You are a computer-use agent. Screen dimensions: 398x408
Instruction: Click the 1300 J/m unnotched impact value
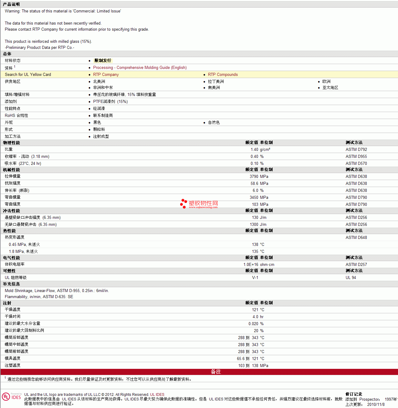(258, 225)
